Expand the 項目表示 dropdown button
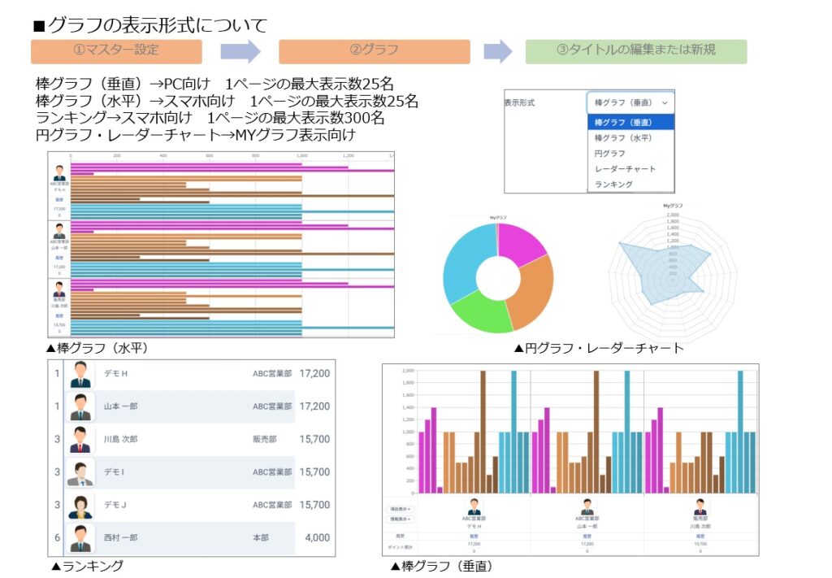 click(x=398, y=509)
